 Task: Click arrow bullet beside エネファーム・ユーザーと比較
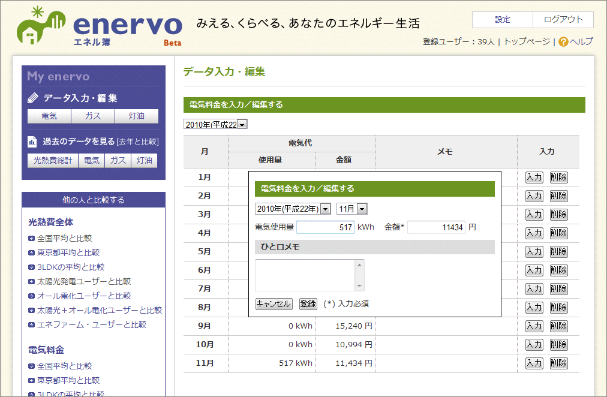pyautogui.click(x=32, y=325)
